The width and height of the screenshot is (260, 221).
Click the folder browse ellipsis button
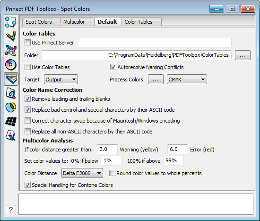pos(243,55)
